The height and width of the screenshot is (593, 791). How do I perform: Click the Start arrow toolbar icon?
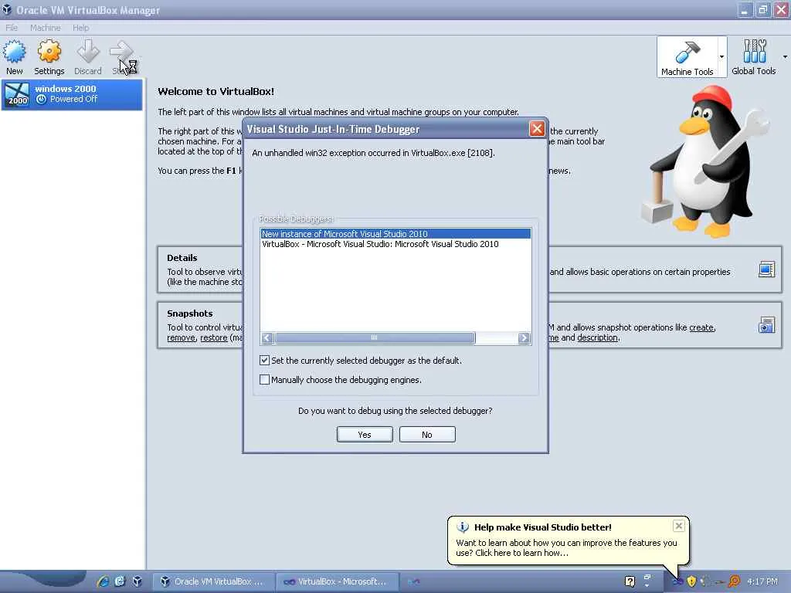pos(121,52)
